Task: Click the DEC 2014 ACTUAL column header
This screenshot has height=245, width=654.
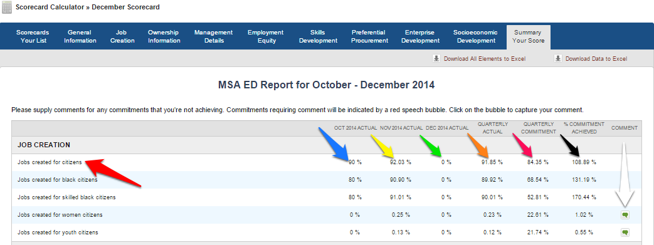Action: (x=447, y=128)
